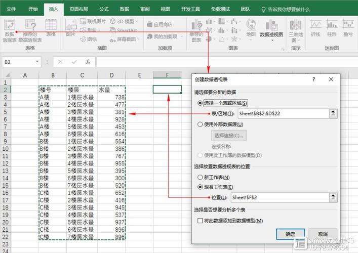Click the 3D Map (三维地图) icon

[296, 31]
